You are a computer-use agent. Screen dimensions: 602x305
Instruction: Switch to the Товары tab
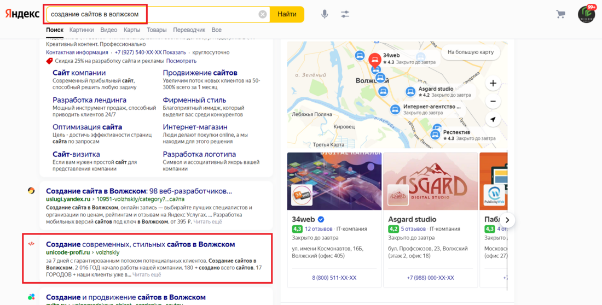(157, 30)
